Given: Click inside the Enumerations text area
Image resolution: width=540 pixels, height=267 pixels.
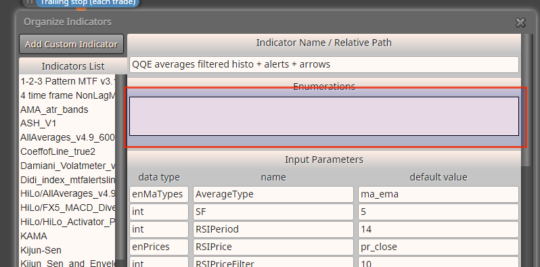Looking at the screenshot, I should 324,116.
